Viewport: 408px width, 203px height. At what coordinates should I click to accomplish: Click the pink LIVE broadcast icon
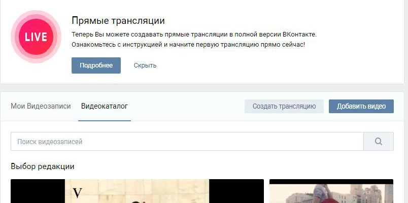tap(36, 37)
